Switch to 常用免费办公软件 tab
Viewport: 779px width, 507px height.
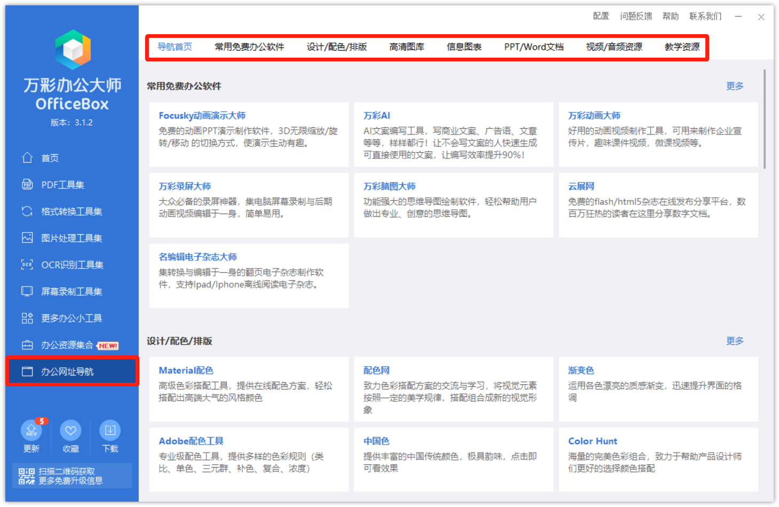pyautogui.click(x=250, y=47)
